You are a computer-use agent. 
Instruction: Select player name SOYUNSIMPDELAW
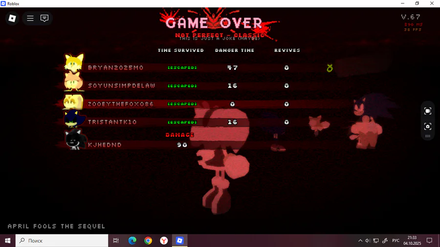tap(122, 86)
